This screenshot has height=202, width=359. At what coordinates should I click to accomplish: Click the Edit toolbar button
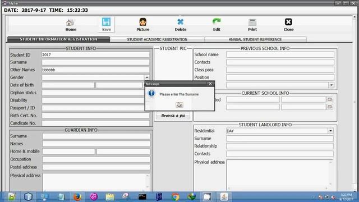(217, 25)
